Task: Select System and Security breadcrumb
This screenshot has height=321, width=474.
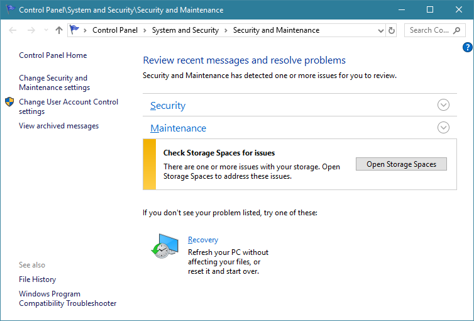Action: [185, 30]
